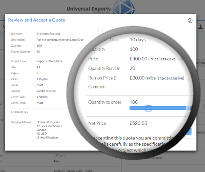This screenshot has width=205, height=172.
Task: Click the A4 size value
Action: point(38,67)
